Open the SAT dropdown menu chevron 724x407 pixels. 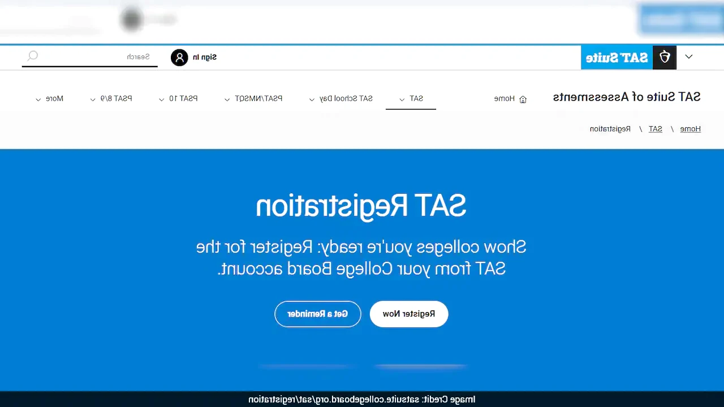[402, 99]
